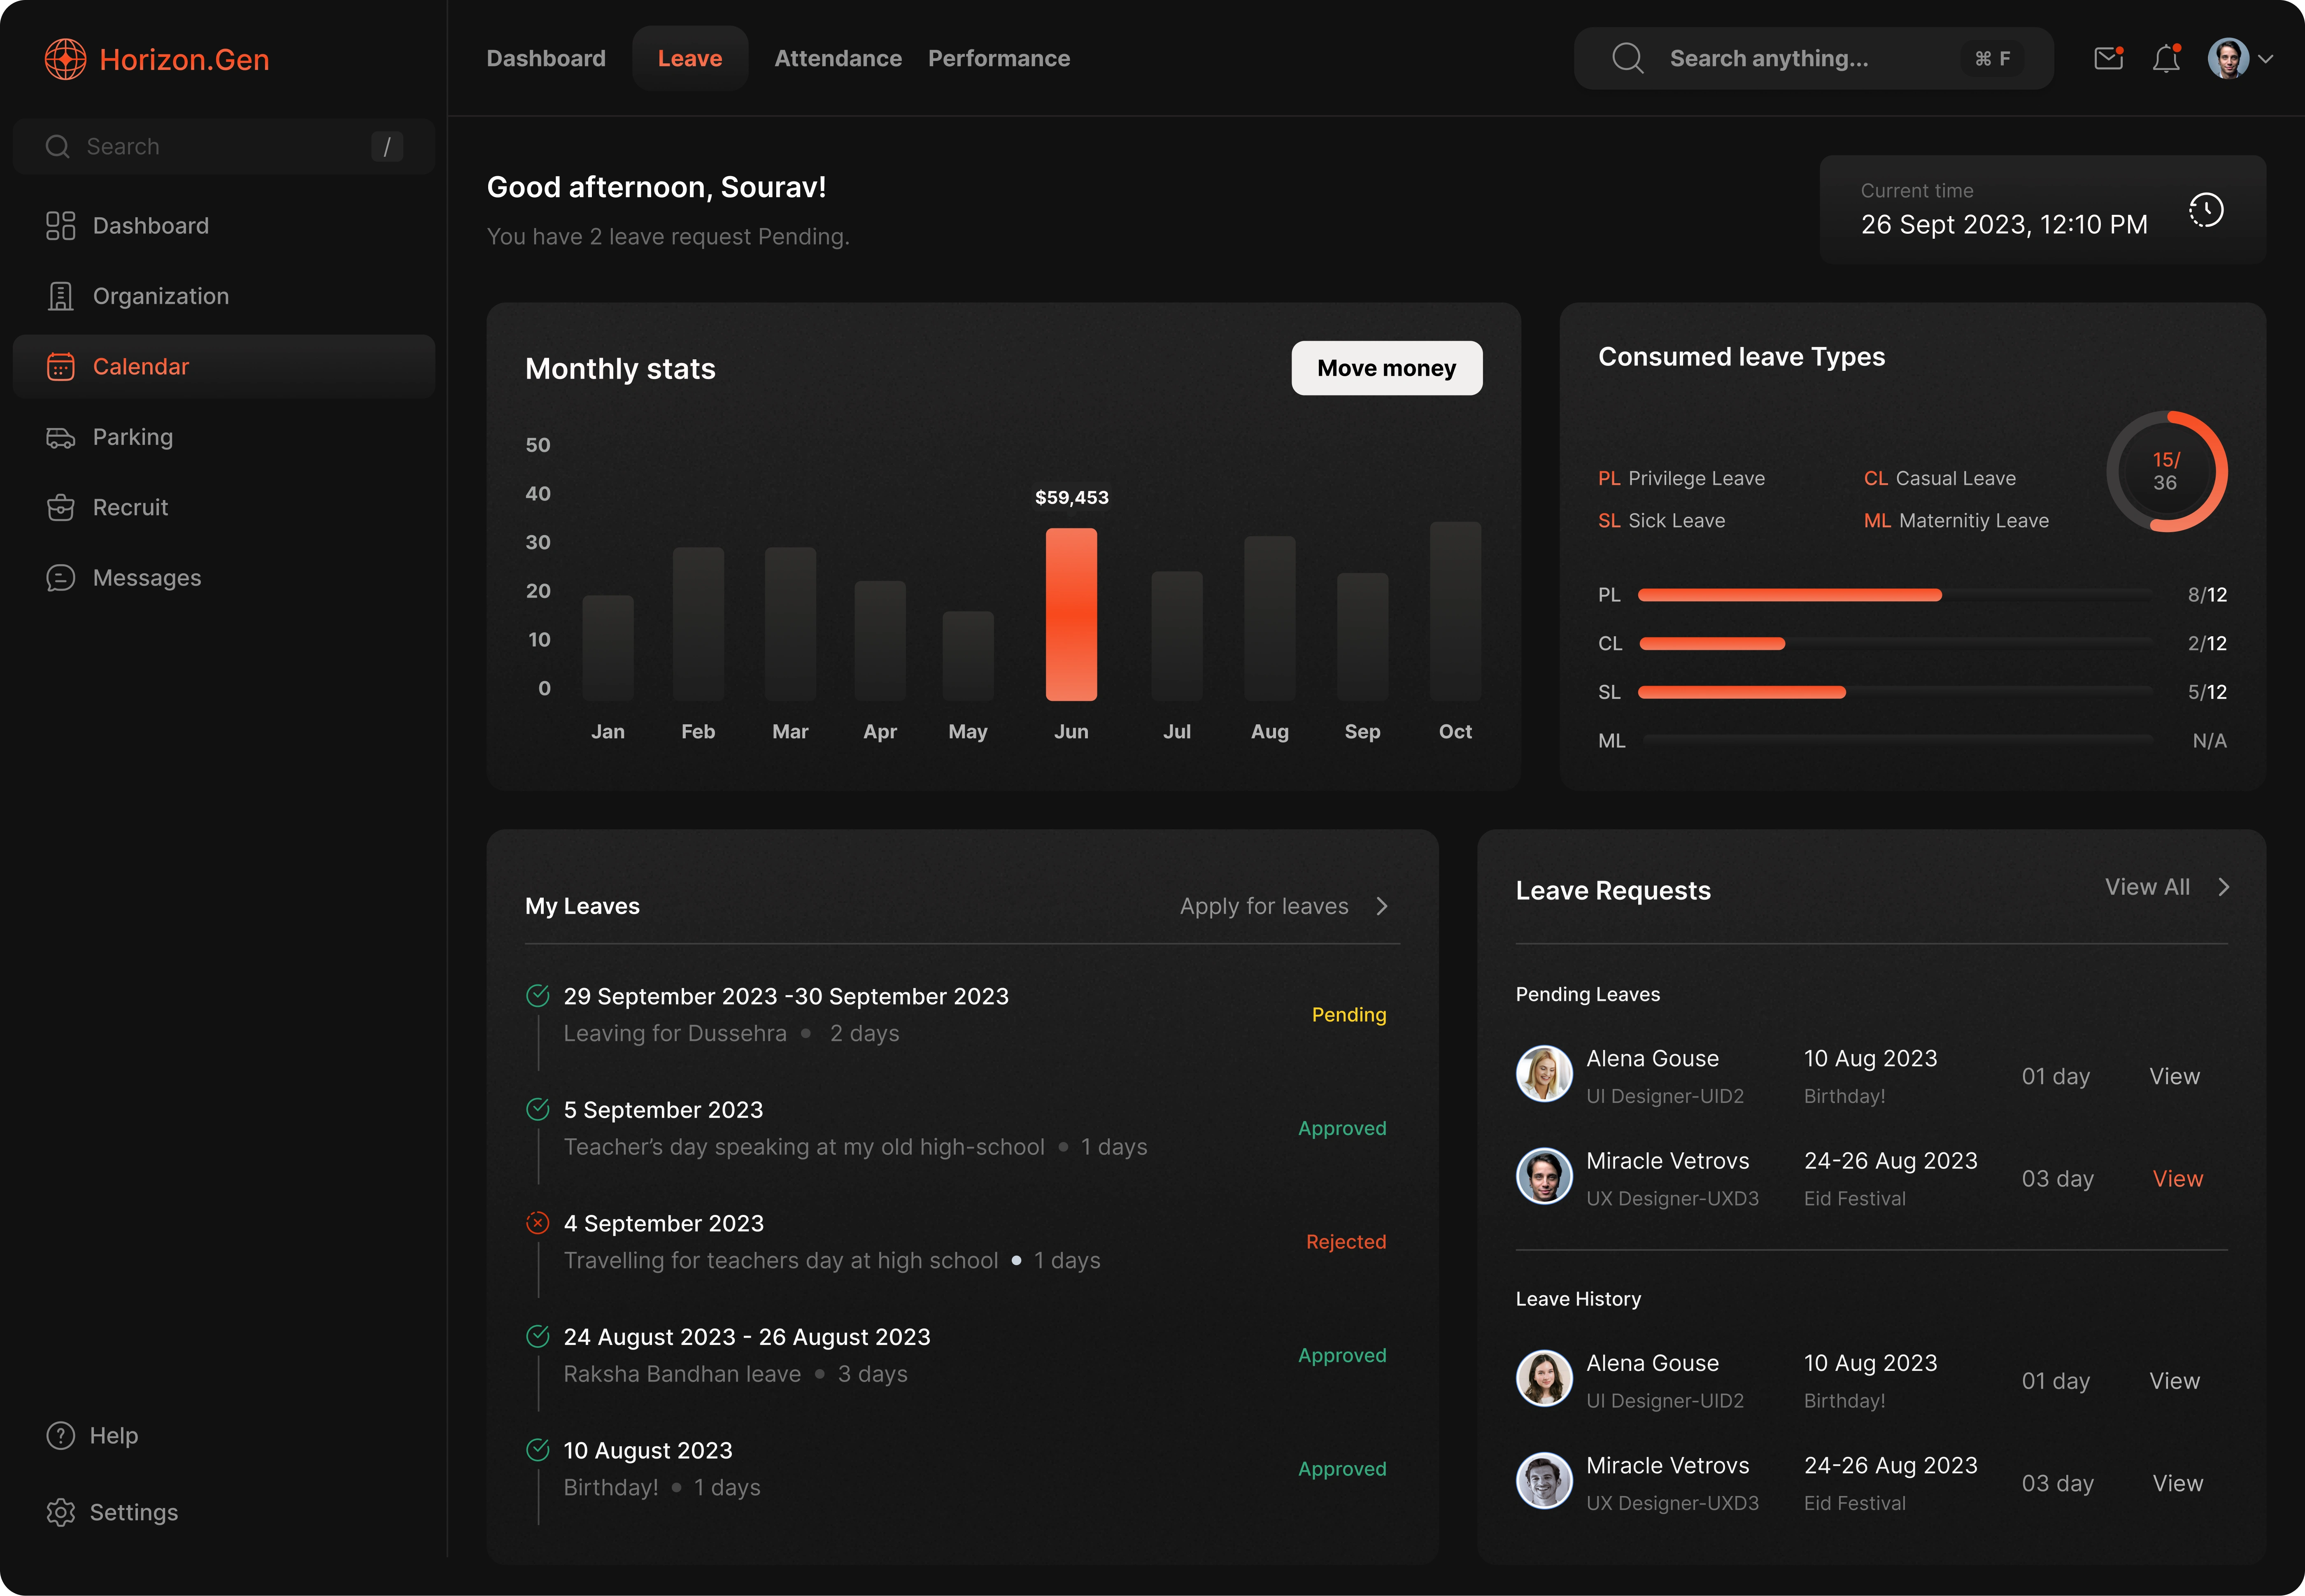Click the Messages chat bubble icon
Viewport: 2305px width, 1596px height.
click(x=61, y=578)
